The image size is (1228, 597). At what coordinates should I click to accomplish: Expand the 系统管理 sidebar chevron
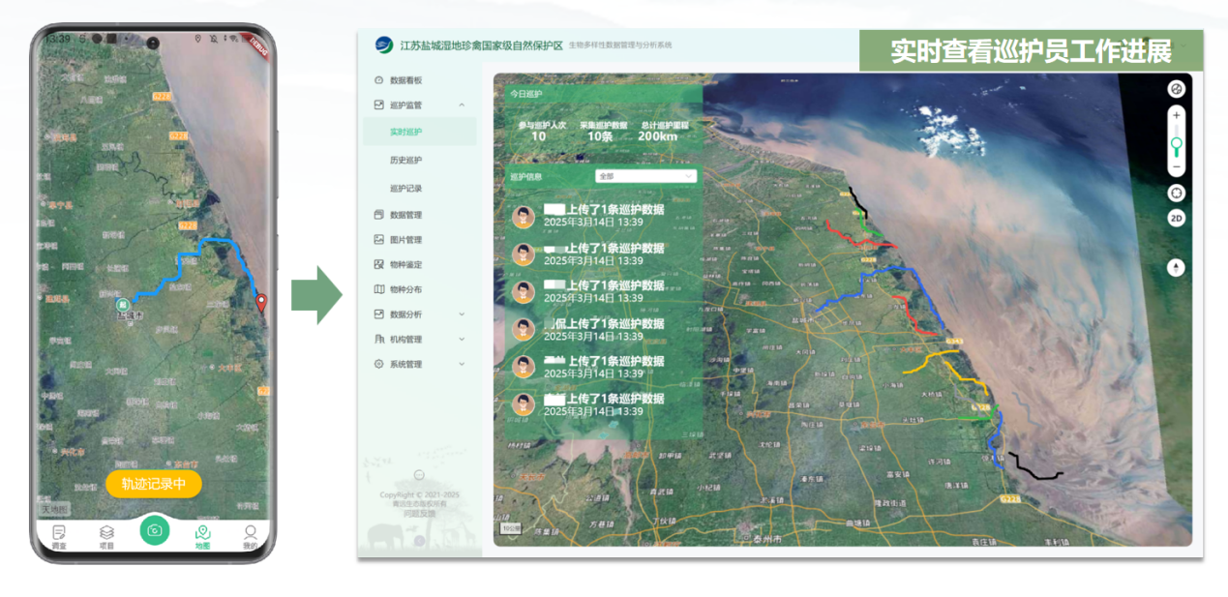[x=462, y=365]
